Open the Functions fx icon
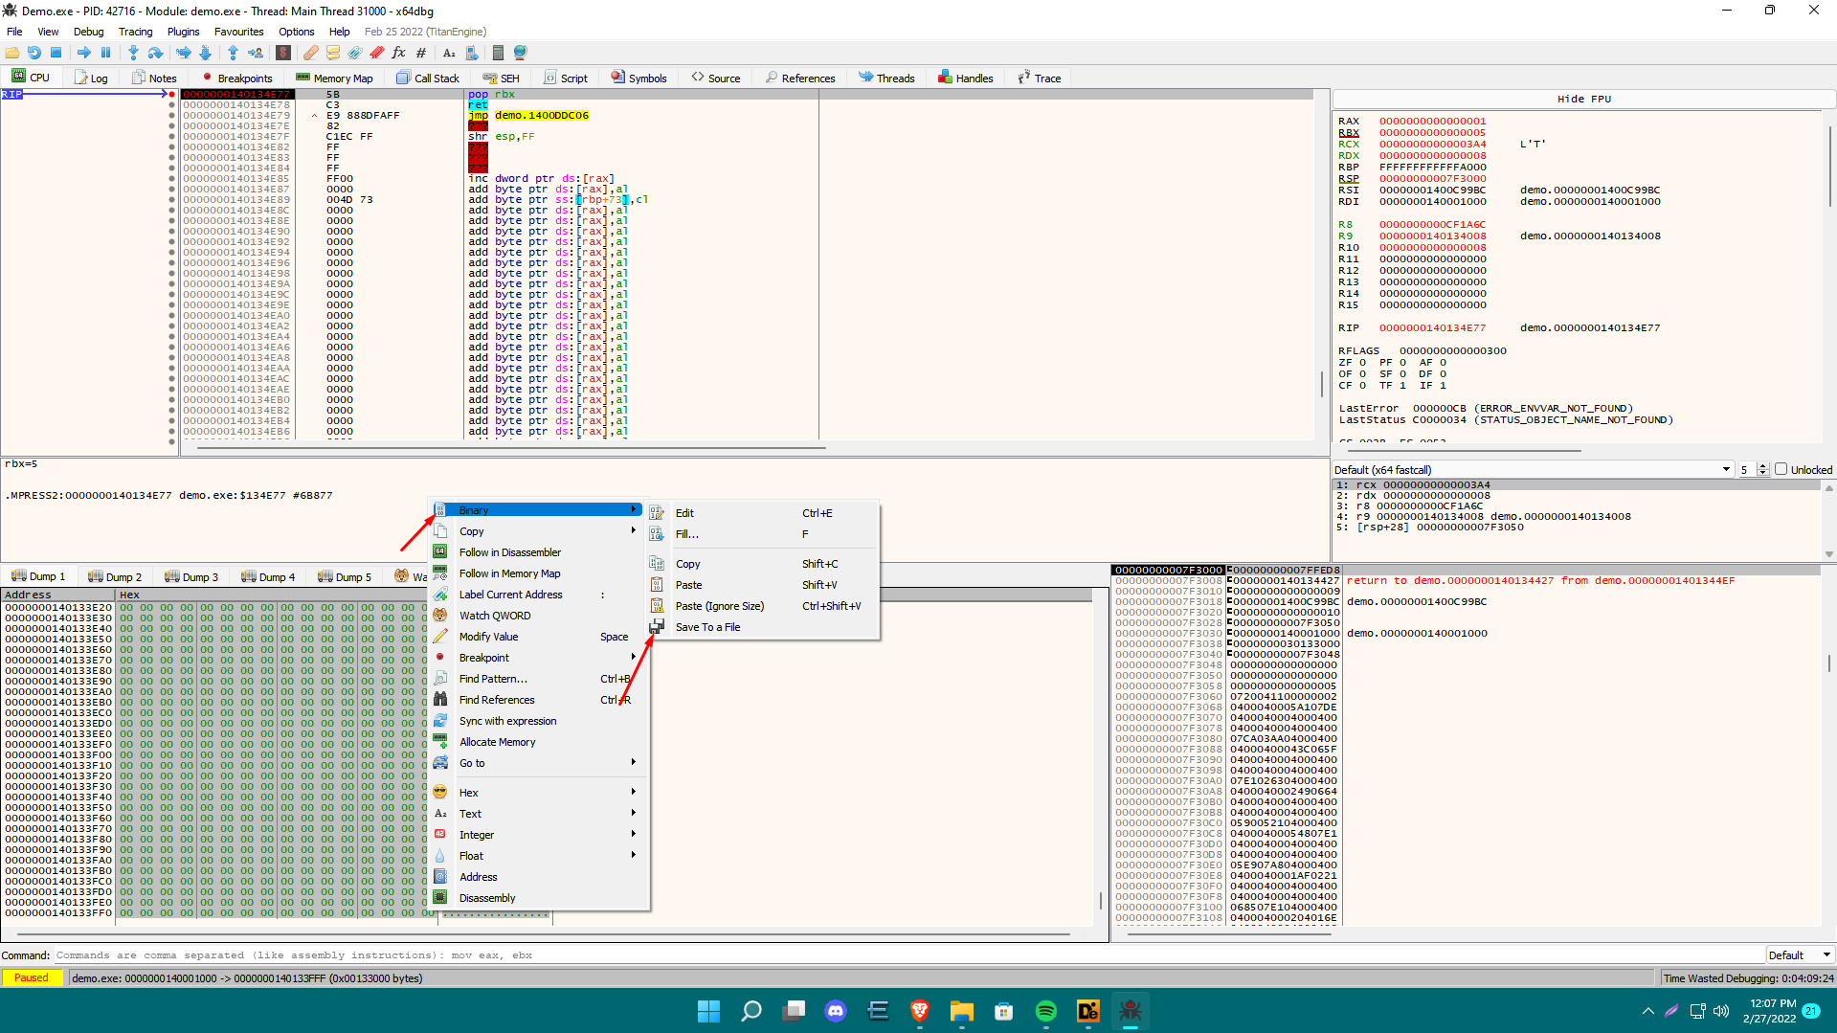Image resolution: width=1837 pixels, height=1033 pixels. pyautogui.click(x=399, y=53)
